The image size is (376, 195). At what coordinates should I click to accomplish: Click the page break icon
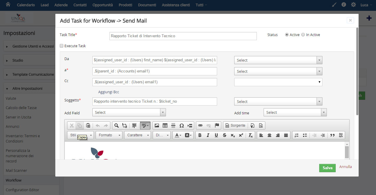pos(190,126)
